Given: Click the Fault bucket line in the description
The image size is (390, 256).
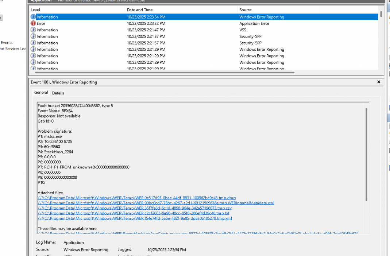Looking at the screenshot, I should [x=75, y=106].
